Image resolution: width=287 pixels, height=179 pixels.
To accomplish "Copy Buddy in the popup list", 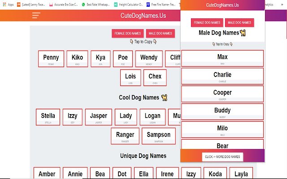I will pyautogui.click(x=222, y=112).
